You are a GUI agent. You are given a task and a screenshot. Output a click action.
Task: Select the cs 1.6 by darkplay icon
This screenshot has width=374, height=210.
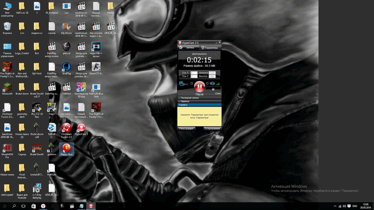(37, 191)
